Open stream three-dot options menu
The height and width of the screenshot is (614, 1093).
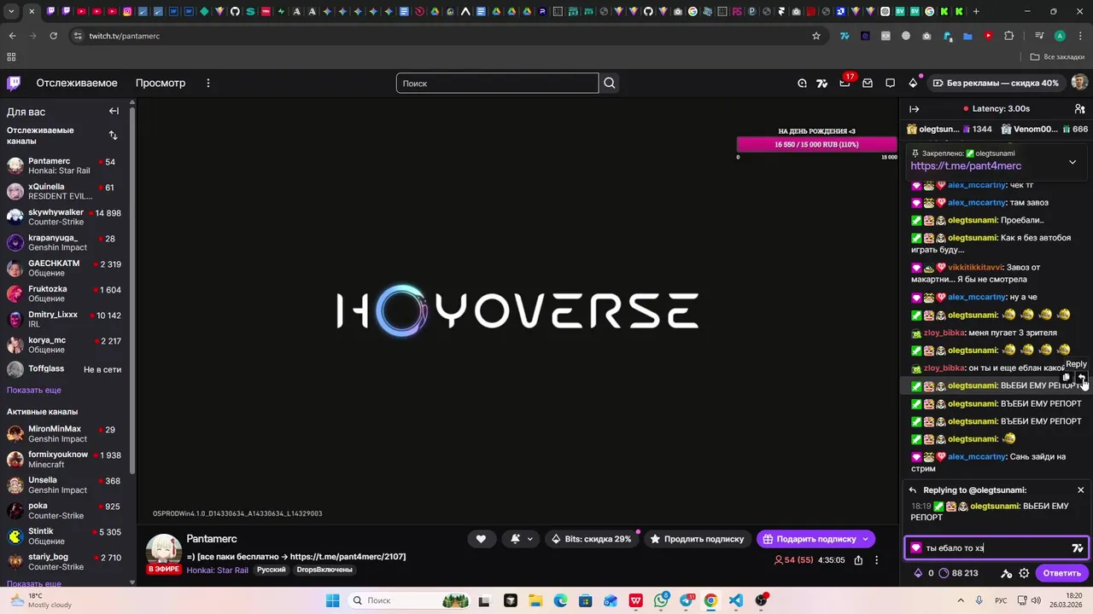coord(876,560)
